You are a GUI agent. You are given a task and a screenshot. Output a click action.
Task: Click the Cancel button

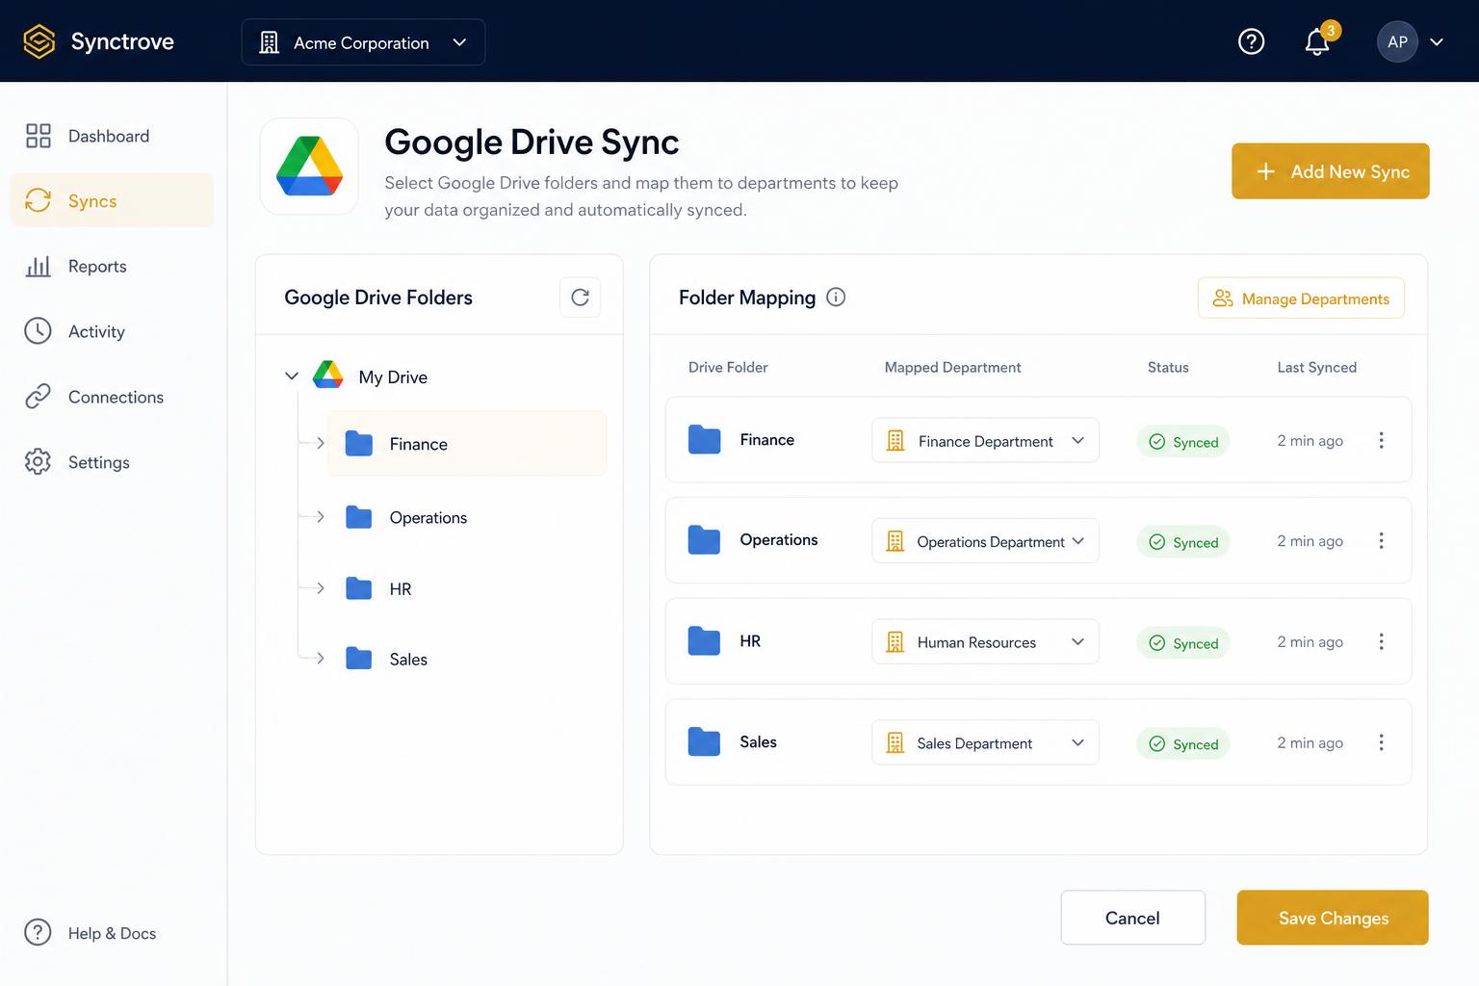(x=1132, y=918)
